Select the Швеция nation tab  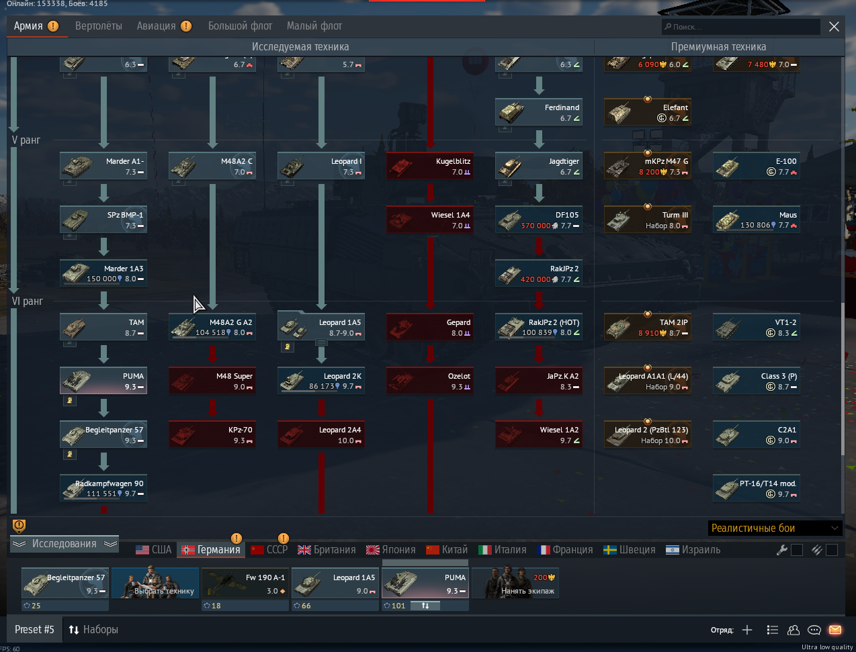coord(630,550)
